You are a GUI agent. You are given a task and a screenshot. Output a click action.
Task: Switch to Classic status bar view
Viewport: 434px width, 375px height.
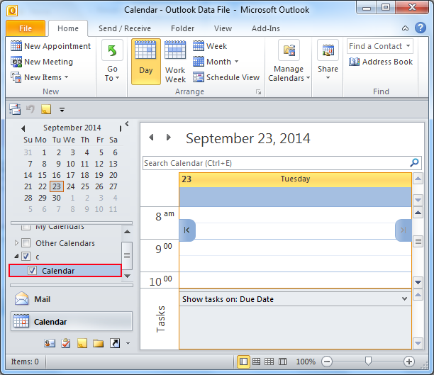coord(283,362)
